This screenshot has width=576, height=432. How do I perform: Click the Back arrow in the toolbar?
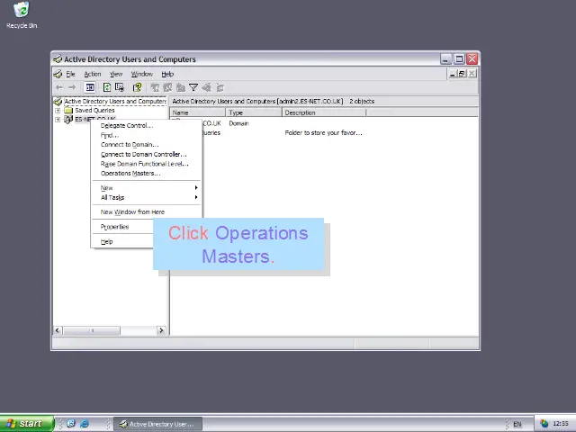coord(59,87)
